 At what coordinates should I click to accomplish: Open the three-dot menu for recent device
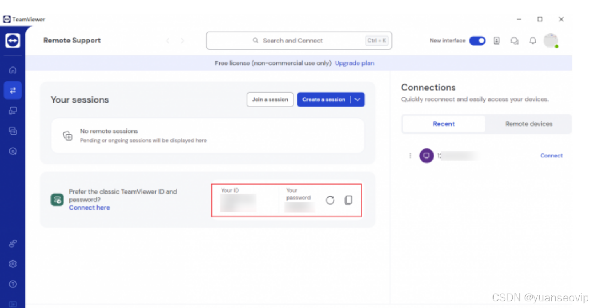(x=410, y=156)
